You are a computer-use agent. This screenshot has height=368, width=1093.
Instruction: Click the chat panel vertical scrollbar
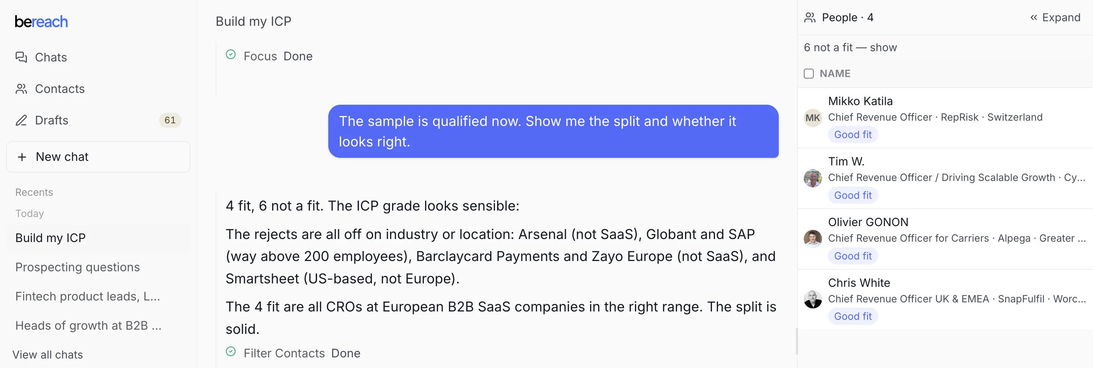click(x=797, y=341)
